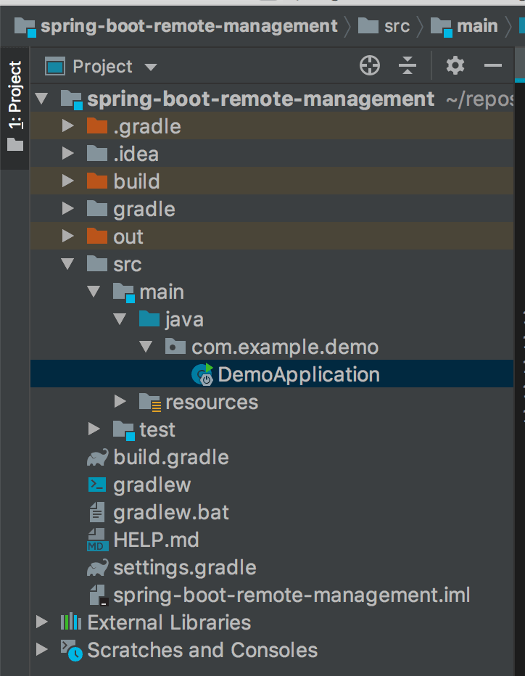
Task: Open the Project panel settings gear
Action: [455, 65]
